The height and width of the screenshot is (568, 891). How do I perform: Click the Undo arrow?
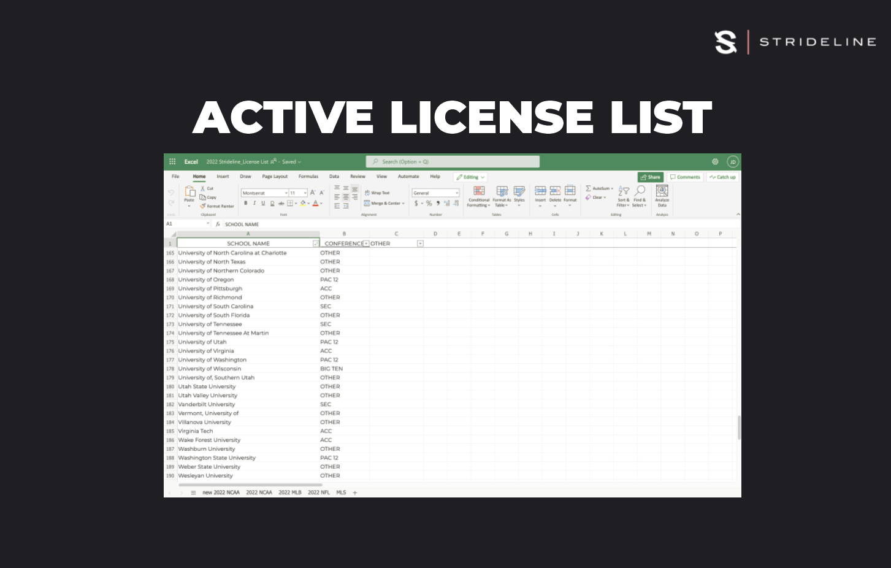(x=171, y=192)
